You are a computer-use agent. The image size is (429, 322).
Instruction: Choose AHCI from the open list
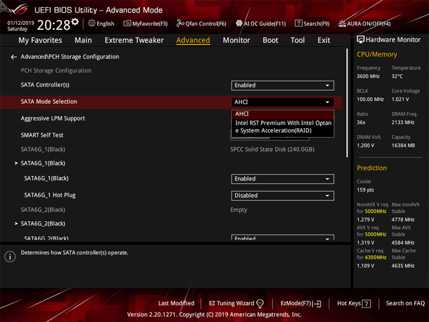[282, 114]
